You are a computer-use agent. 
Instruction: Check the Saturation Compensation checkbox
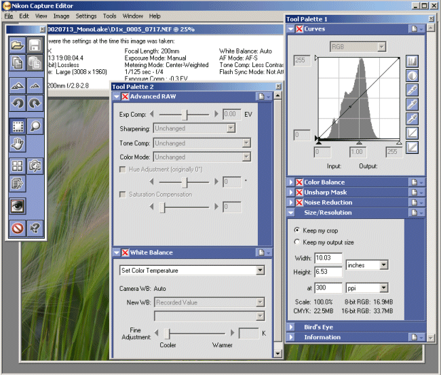click(x=123, y=194)
